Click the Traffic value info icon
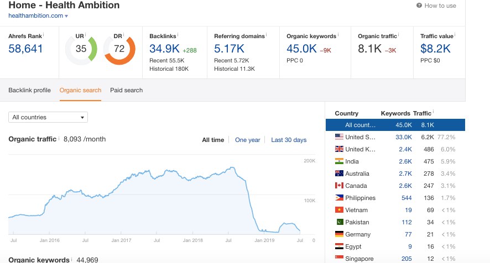The image size is (490, 263). click(x=455, y=34)
